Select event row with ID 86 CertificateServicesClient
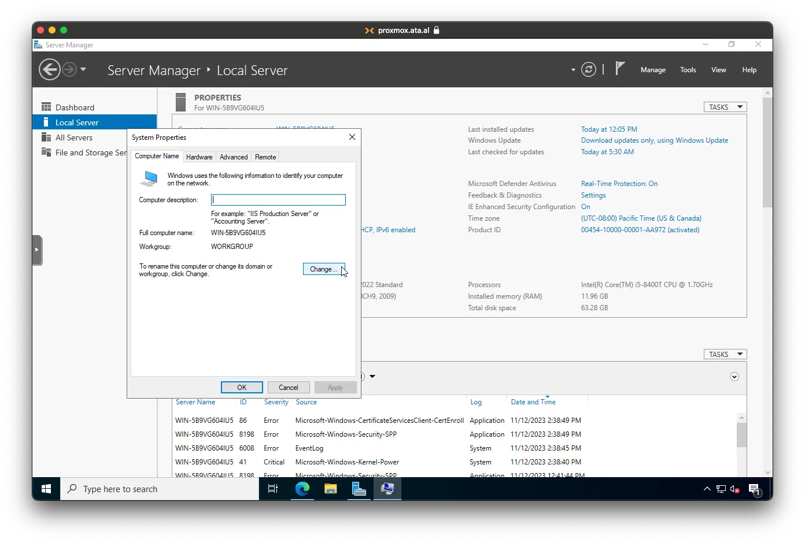Screen dimensions: 805x543 455,421
